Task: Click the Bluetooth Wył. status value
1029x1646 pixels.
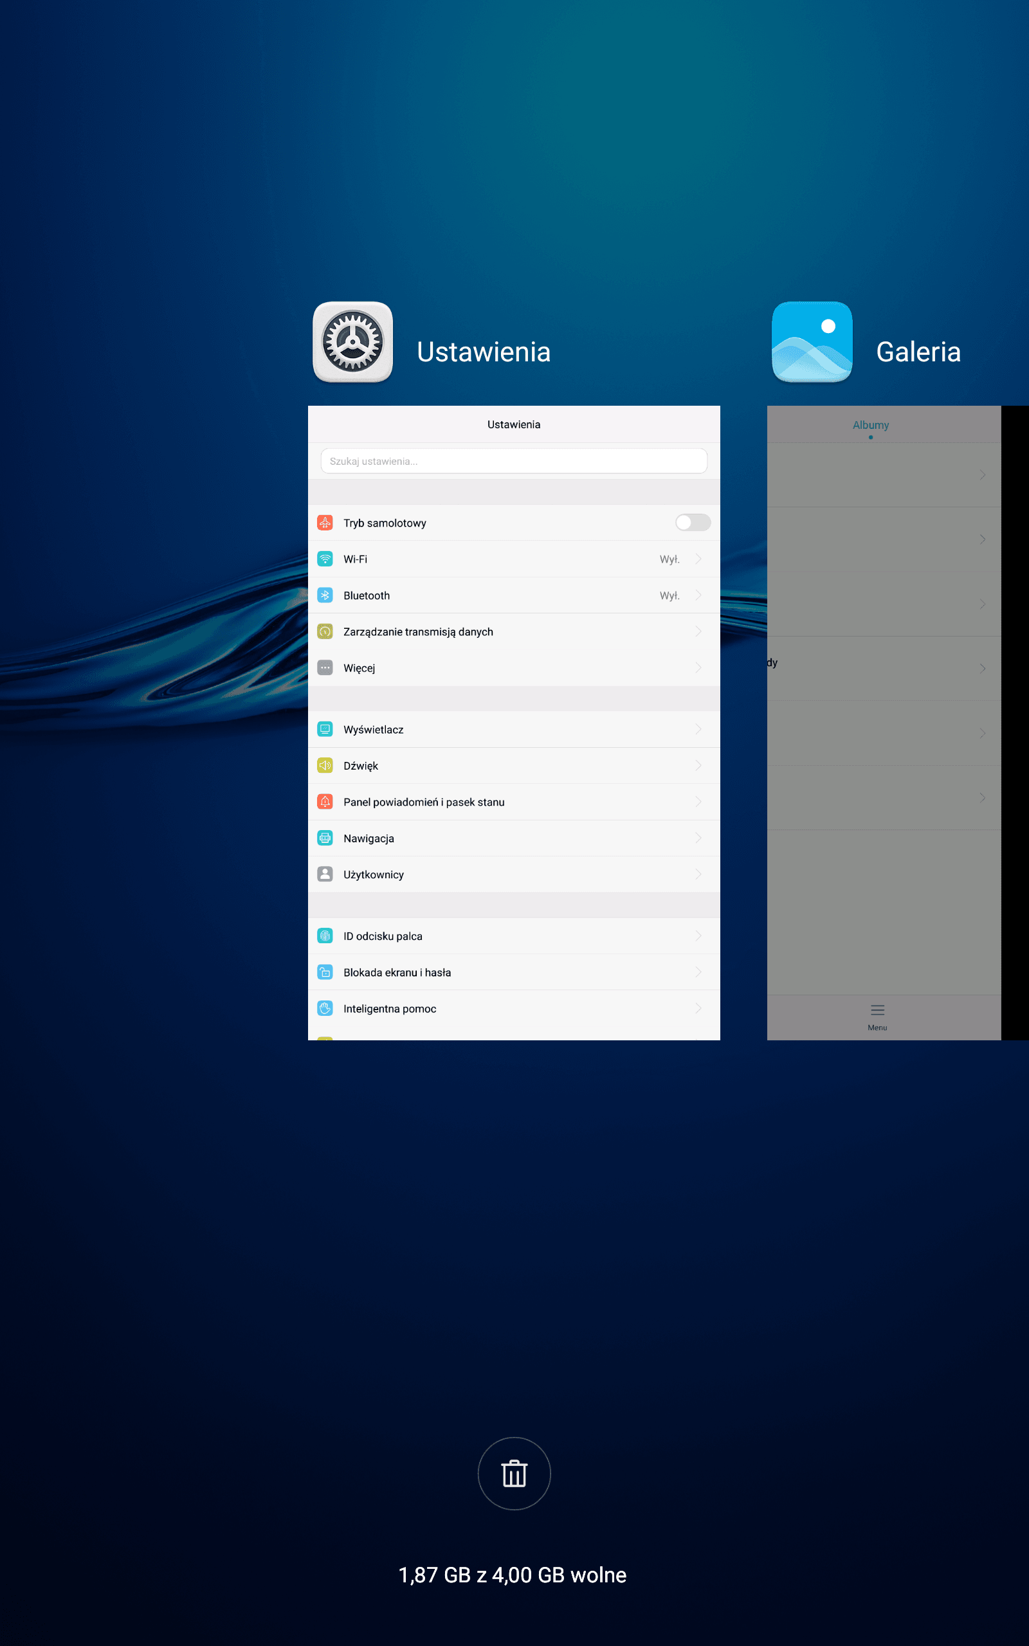Action: pyautogui.click(x=669, y=595)
